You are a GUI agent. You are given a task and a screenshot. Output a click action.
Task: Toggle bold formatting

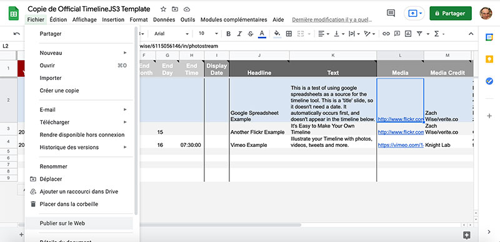tap(228, 34)
